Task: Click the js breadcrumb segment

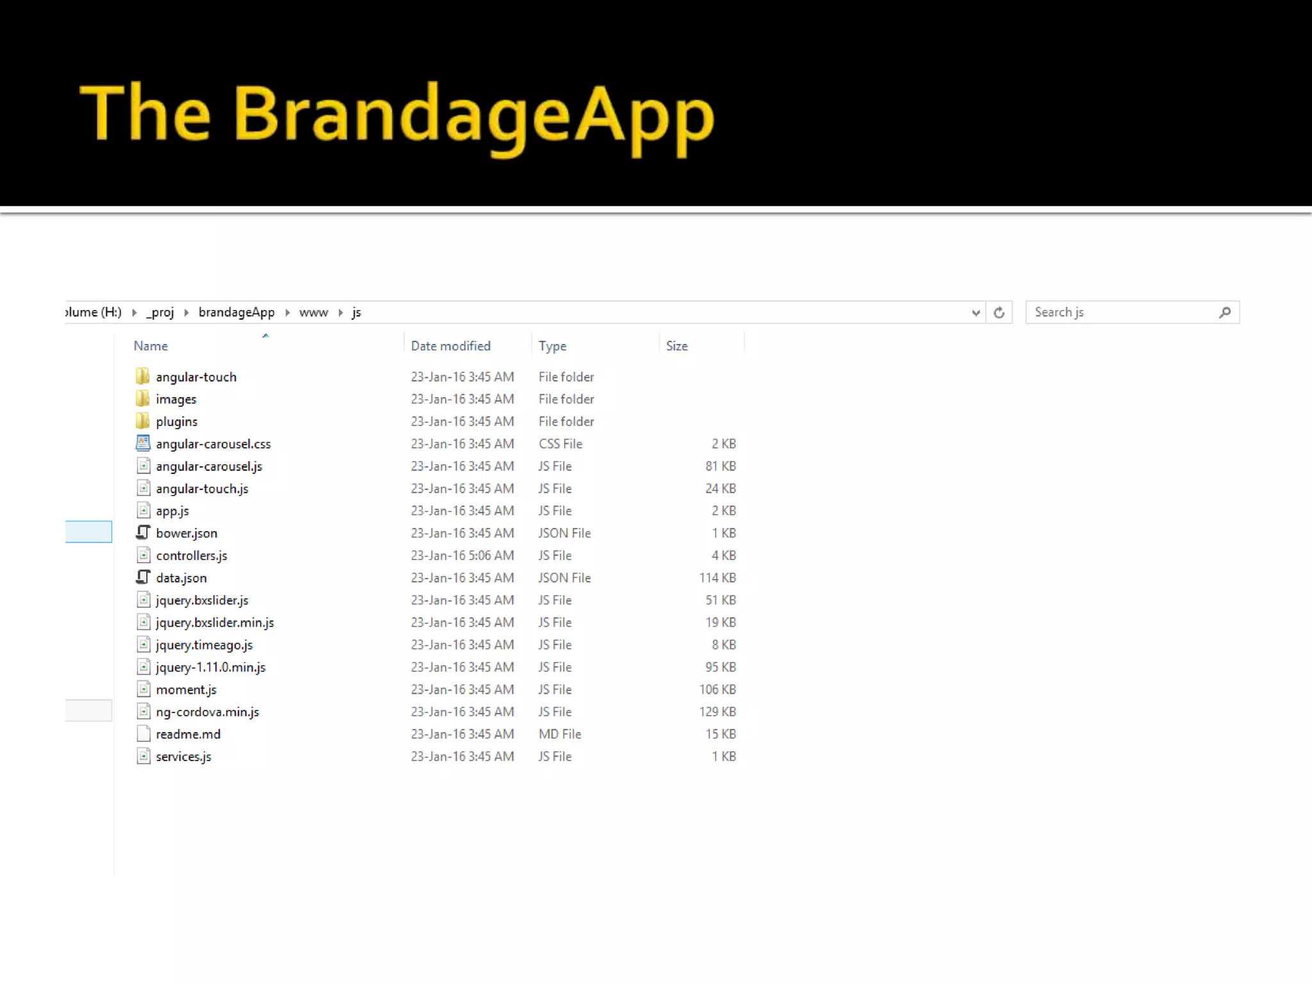Action: click(357, 313)
